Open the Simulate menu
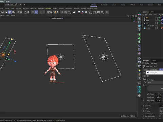The image size is (163, 122). pos(48,8)
